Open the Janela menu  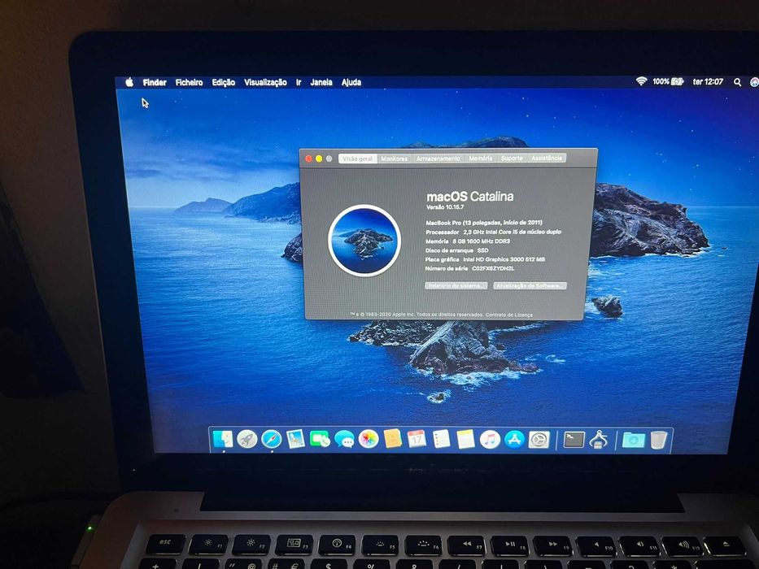click(321, 82)
